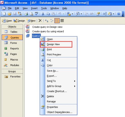Open the Window menu

pyautogui.click(x=54, y=8)
